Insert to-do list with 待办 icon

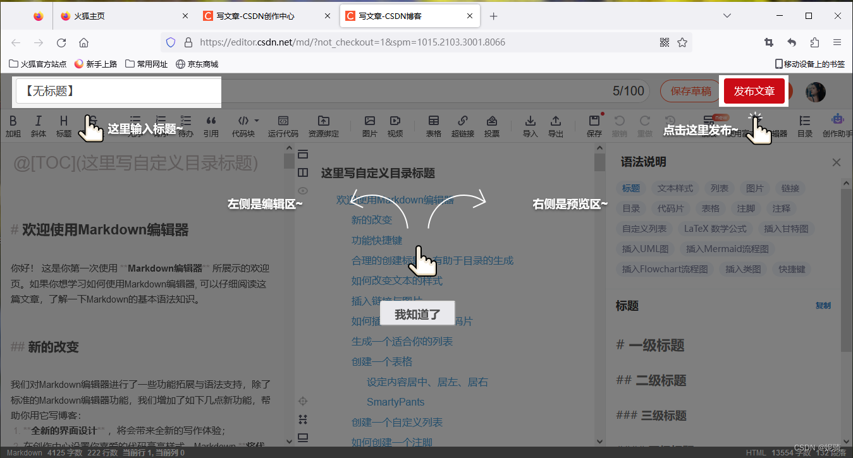[186, 126]
